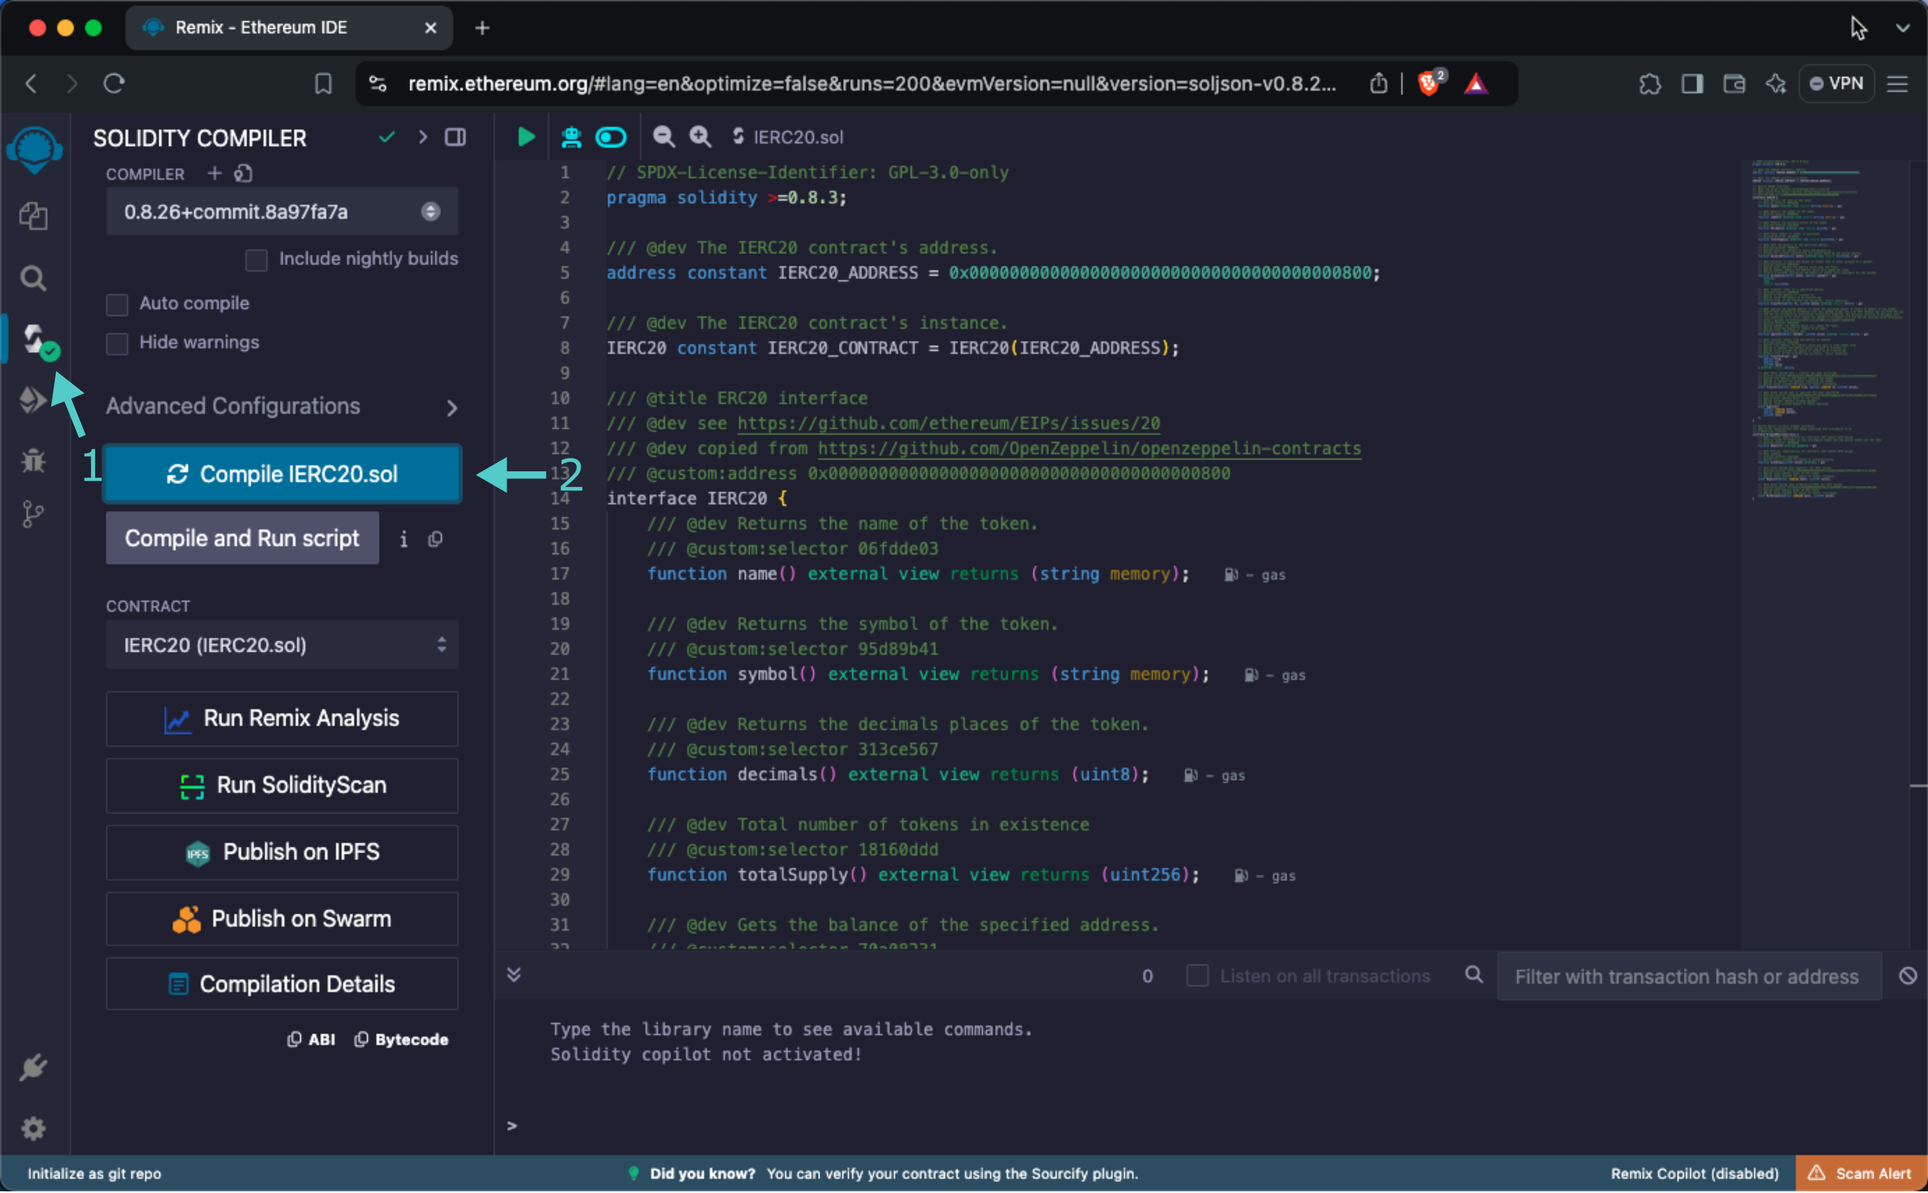Click the Remix AI robot icon

[x=571, y=137]
